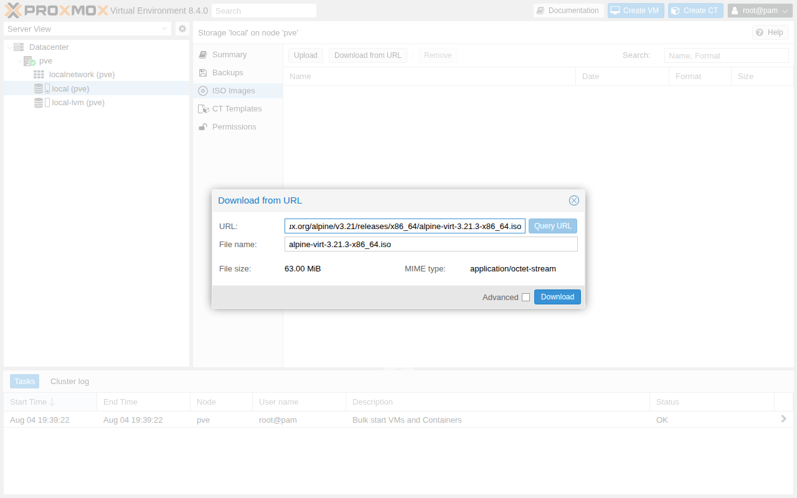Click the Summary book icon
The image size is (797, 498).
203,55
